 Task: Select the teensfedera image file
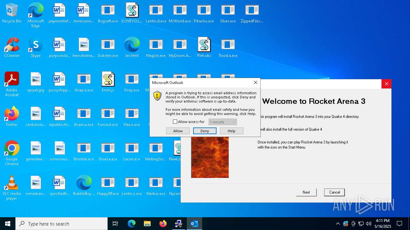[84, 48]
